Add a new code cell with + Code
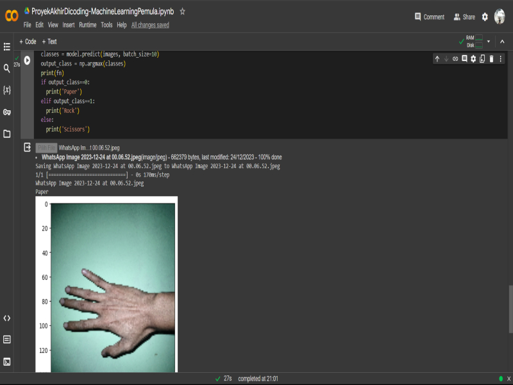Image resolution: width=513 pixels, height=385 pixels. click(x=28, y=41)
